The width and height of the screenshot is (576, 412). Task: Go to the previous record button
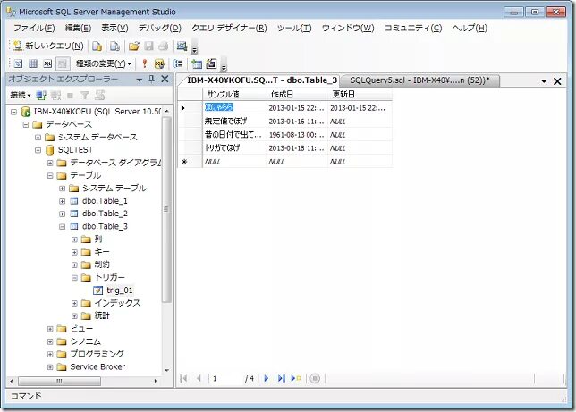click(x=199, y=378)
